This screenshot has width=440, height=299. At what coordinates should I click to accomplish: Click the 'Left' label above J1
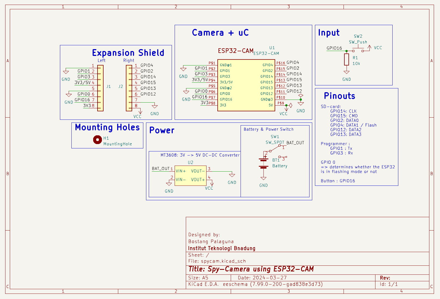[x=102, y=61]
